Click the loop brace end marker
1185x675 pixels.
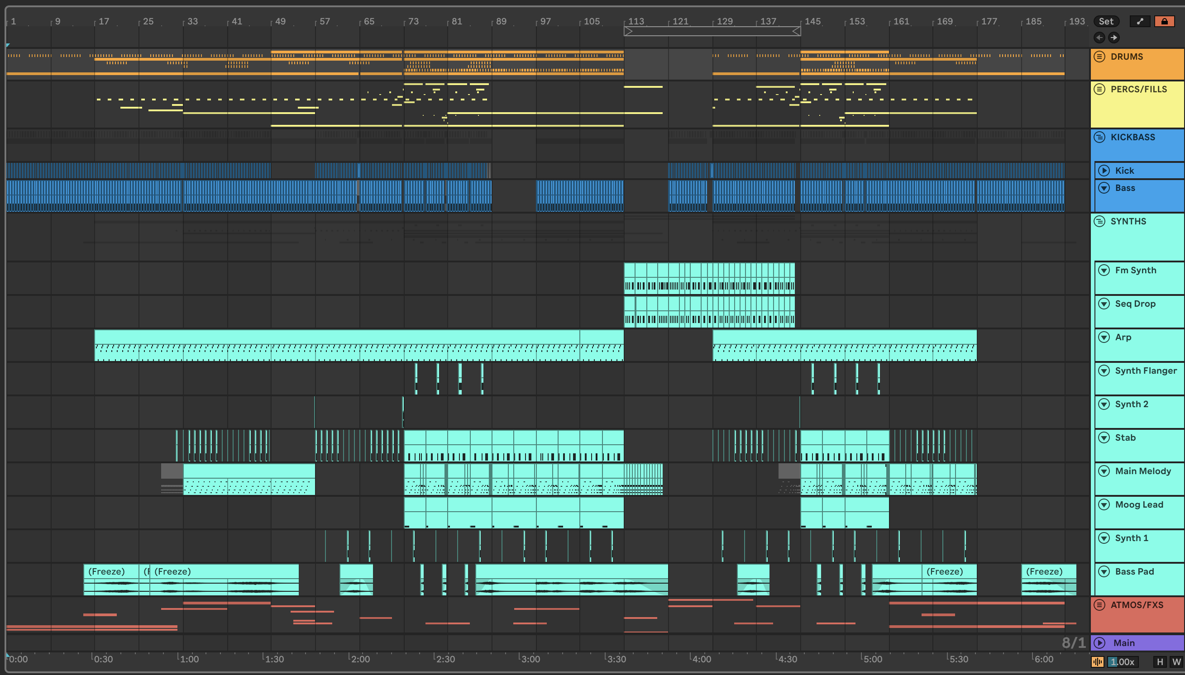point(796,31)
